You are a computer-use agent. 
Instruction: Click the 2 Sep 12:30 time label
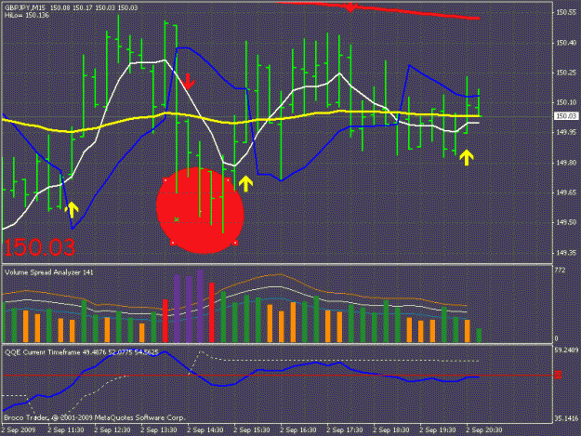tap(112, 430)
